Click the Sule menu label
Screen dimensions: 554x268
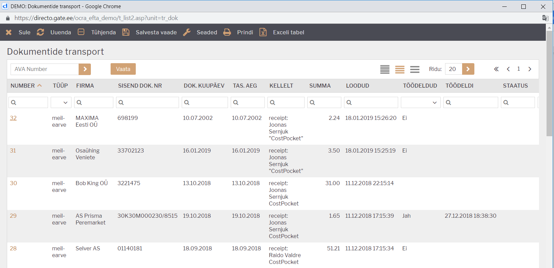(x=25, y=32)
